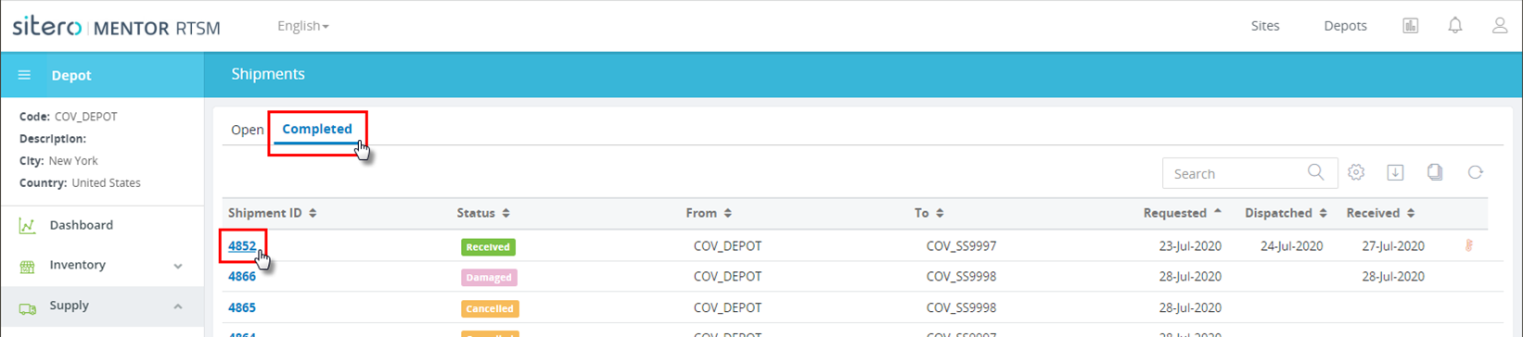Click the Supply truck icon
This screenshot has height=337, width=1523.
(x=28, y=307)
